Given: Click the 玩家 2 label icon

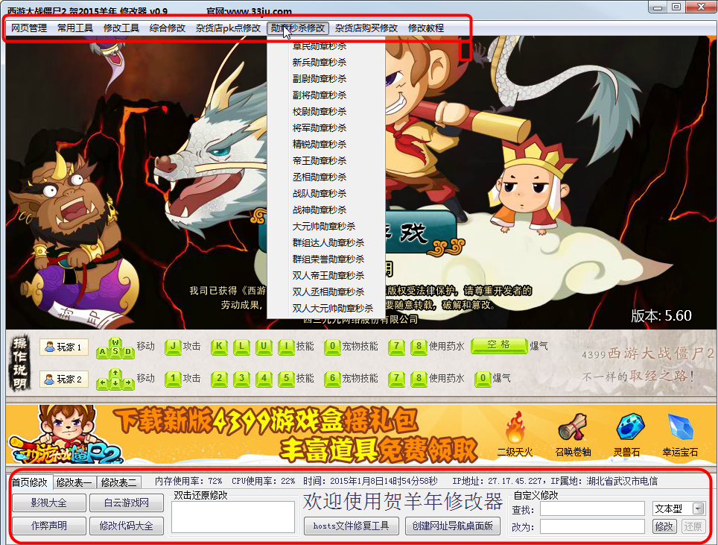Looking at the screenshot, I should tap(63, 379).
